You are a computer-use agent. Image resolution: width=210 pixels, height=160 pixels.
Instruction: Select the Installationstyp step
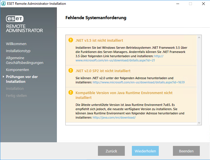(x=18, y=51)
